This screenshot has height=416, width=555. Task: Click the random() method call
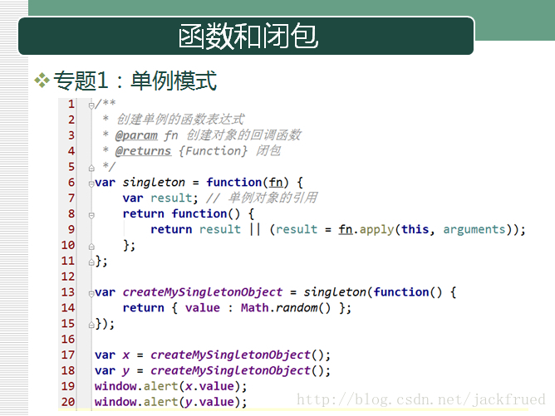pos(303,308)
